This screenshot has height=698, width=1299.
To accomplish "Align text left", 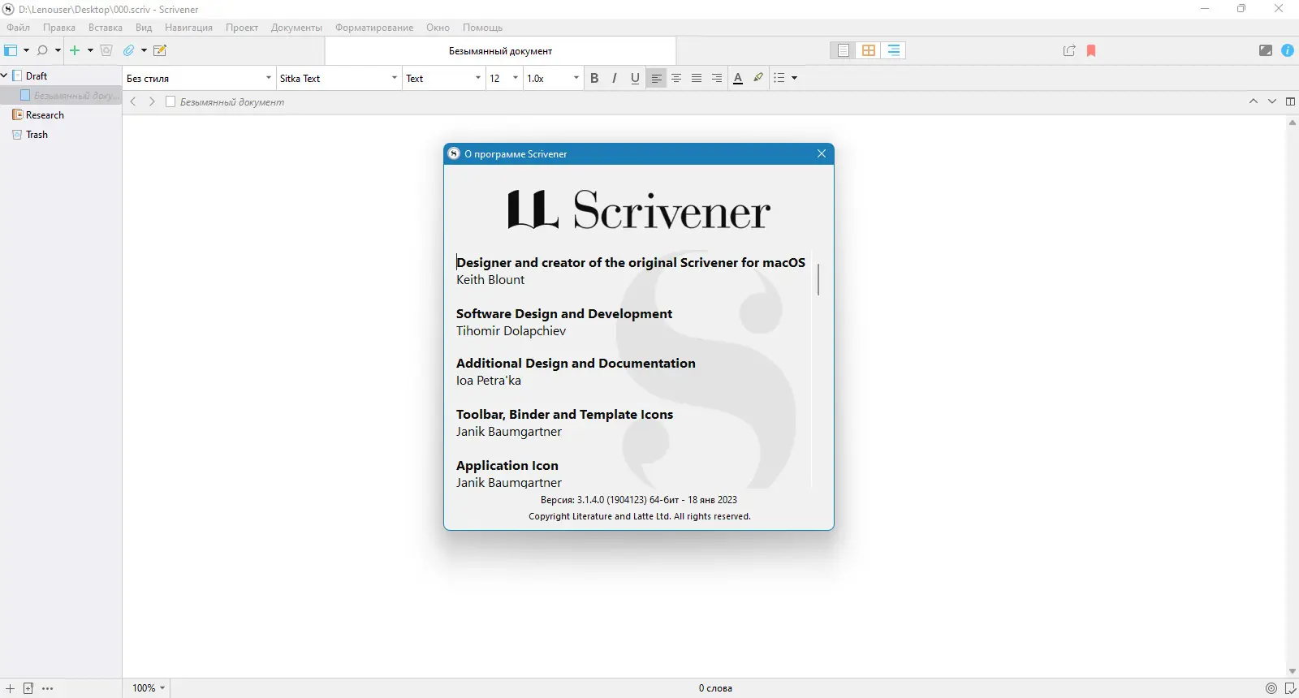I will [657, 78].
